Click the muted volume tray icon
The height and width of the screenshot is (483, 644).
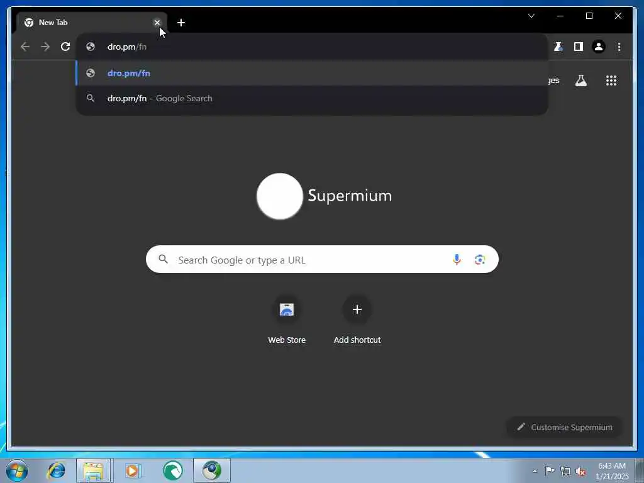pyautogui.click(x=580, y=471)
